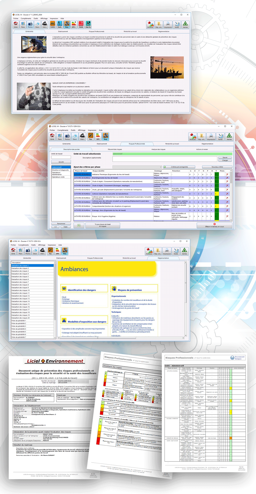Screen dimensions: 256x494
Task: Click yellow R cell in Collision opérations manuelles row
Action: 217,194
